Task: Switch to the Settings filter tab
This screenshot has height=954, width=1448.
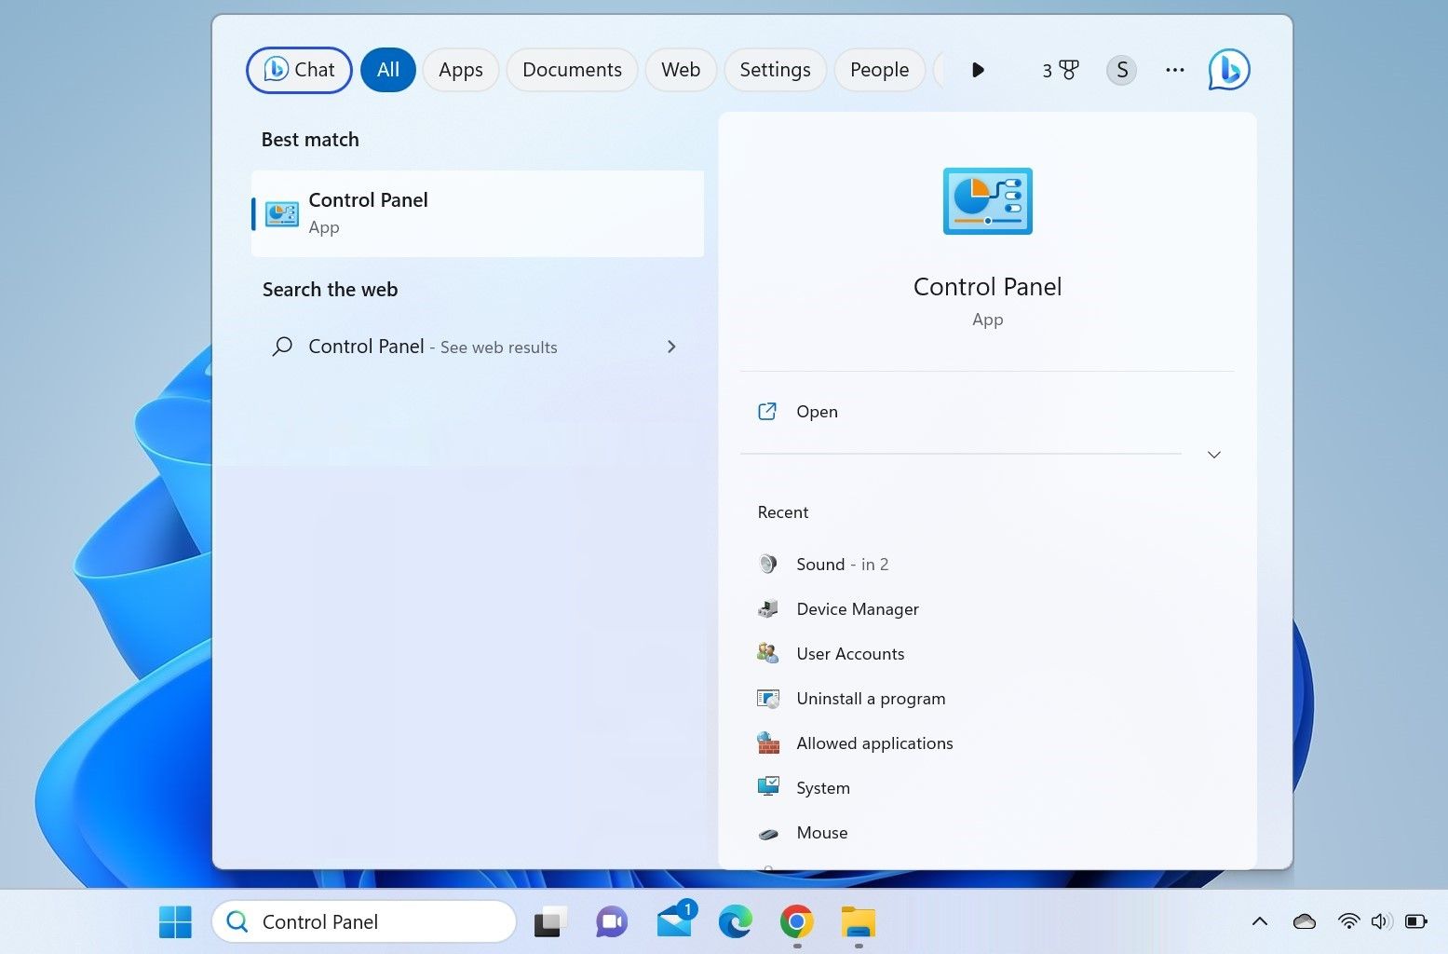Action: [x=775, y=69]
